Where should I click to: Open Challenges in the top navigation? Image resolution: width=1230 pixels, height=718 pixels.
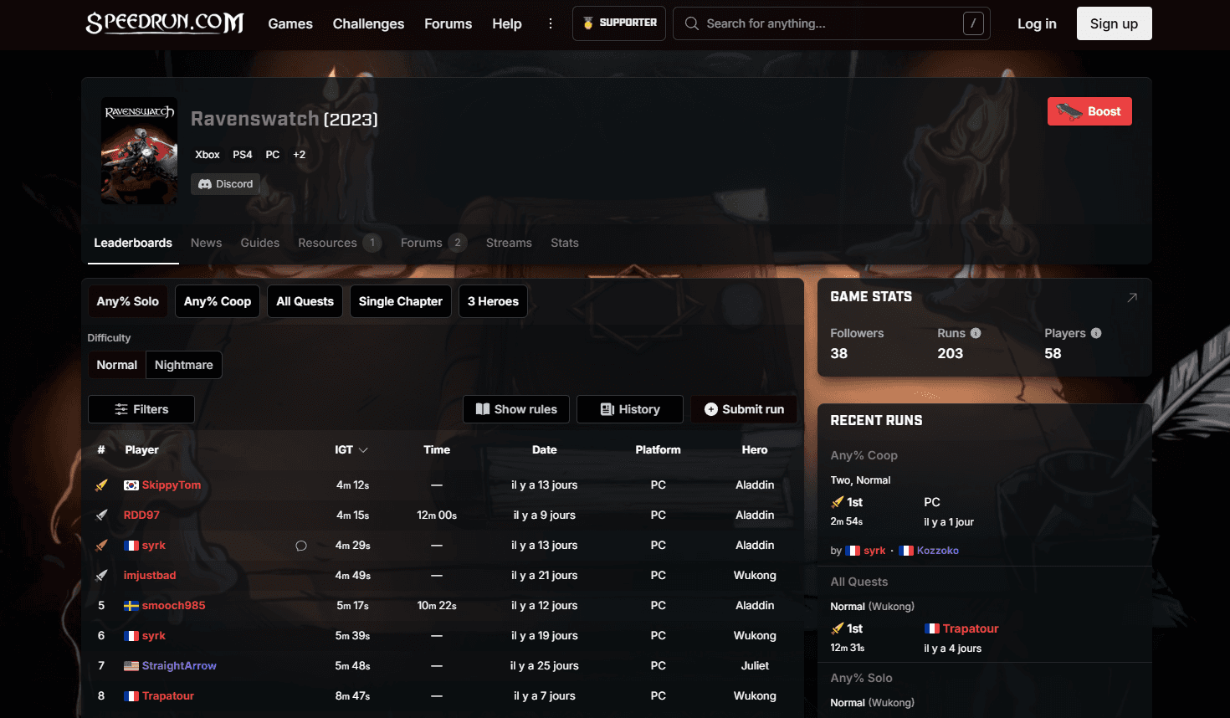368,23
